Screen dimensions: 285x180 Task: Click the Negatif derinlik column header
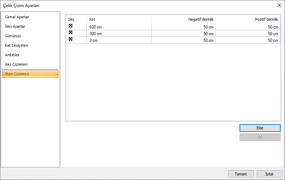[x=183, y=19]
